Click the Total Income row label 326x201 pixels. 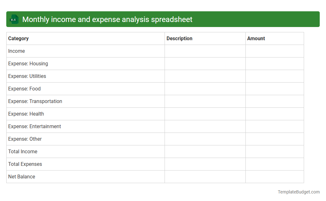[x=23, y=151]
